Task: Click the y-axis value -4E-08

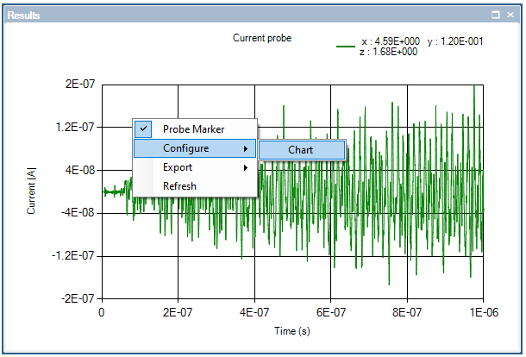Action: coord(78,213)
